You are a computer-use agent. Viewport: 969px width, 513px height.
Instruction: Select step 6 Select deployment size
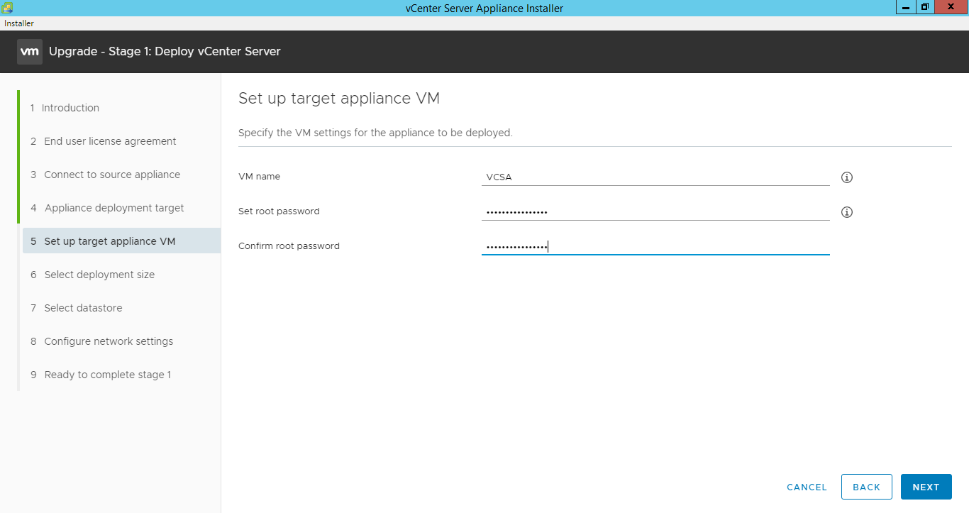99,274
